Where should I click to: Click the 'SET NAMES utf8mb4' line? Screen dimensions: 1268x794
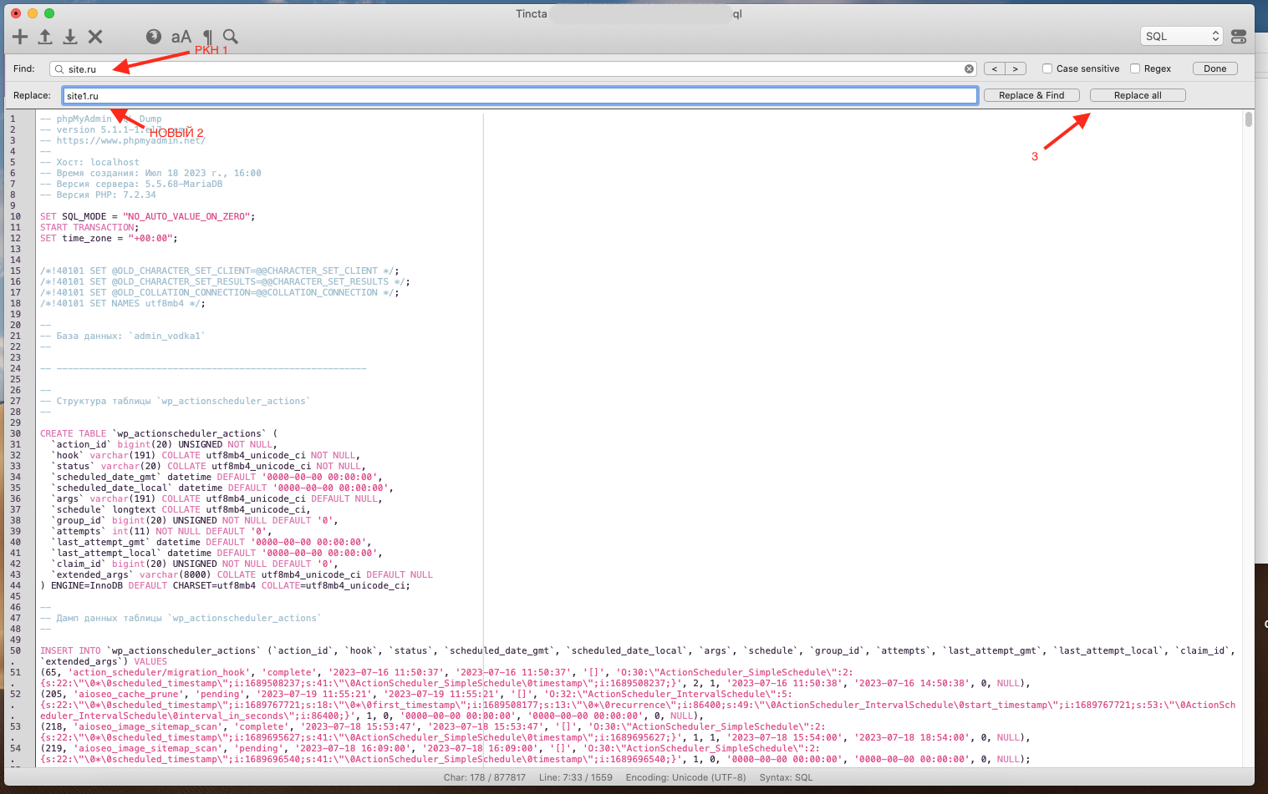(x=122, y=303)
